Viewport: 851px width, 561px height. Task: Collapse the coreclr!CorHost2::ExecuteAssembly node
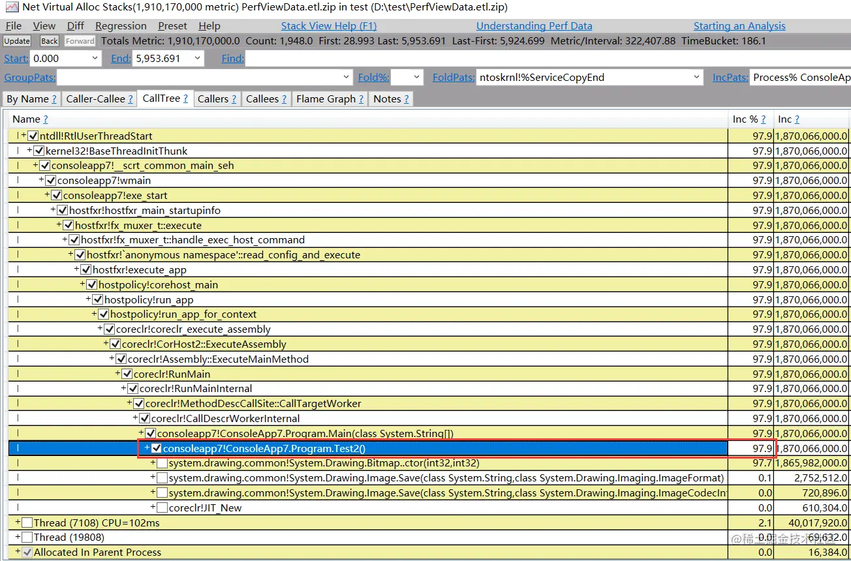point(106,344)
